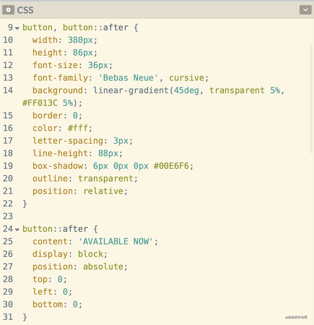Click the #FF013C hex color value

[x=40, y=103]
